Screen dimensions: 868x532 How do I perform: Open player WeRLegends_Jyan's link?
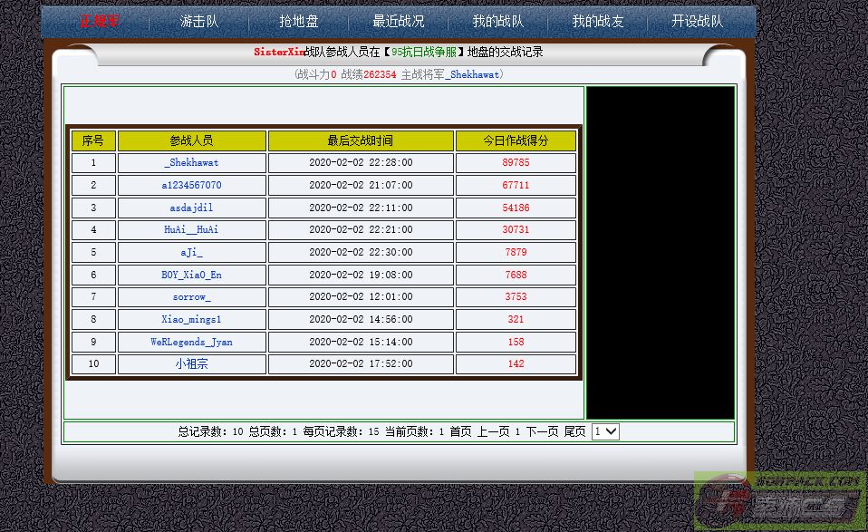pos(191,342)
